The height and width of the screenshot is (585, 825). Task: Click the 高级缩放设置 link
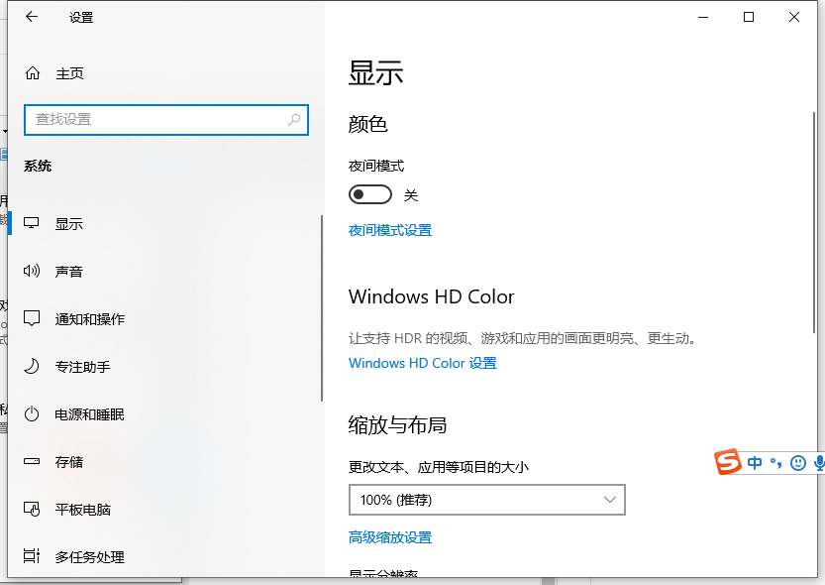pos(390,537)
